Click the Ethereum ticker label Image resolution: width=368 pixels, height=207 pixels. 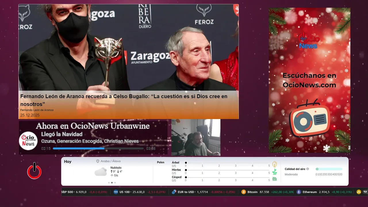[x=310, y=192]
